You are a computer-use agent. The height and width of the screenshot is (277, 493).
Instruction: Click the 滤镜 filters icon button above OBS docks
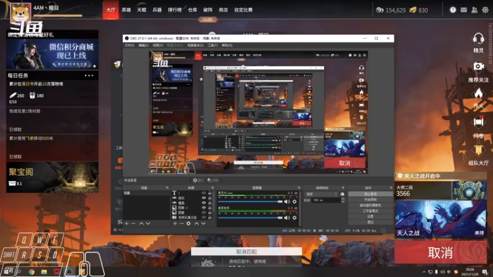point(213,180)
